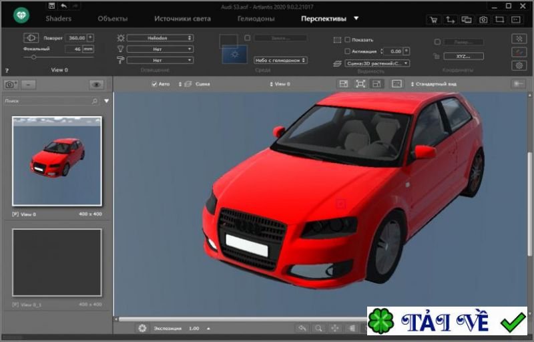Click the pan arrows navigation tool

335,329
